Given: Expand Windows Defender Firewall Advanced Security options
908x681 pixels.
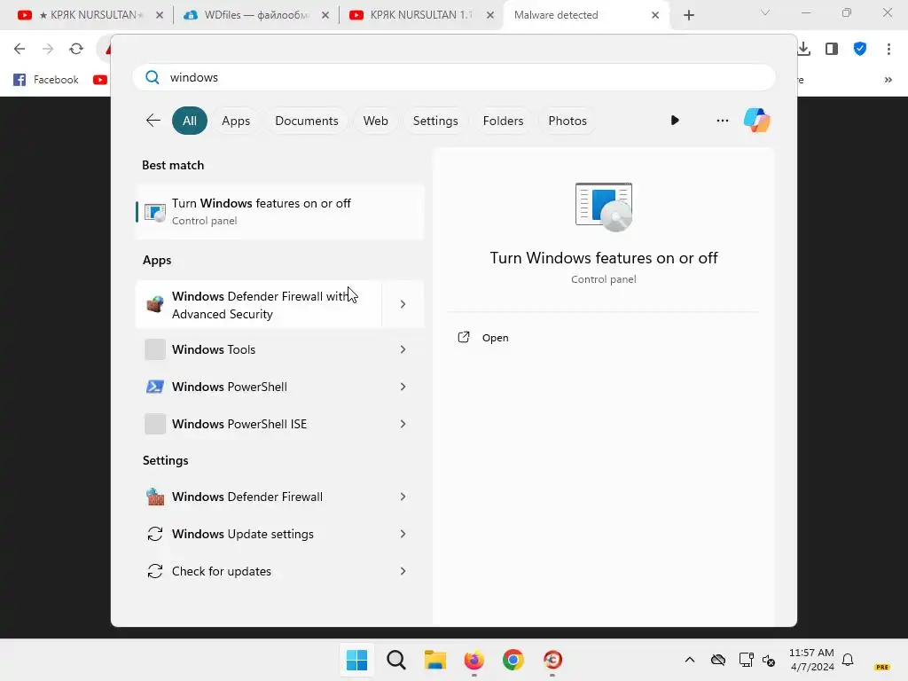Looking at the screenshot, I should click(403, 304).
